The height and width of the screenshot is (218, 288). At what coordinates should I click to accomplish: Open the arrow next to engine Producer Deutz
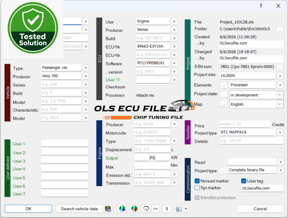pos(174,124)
